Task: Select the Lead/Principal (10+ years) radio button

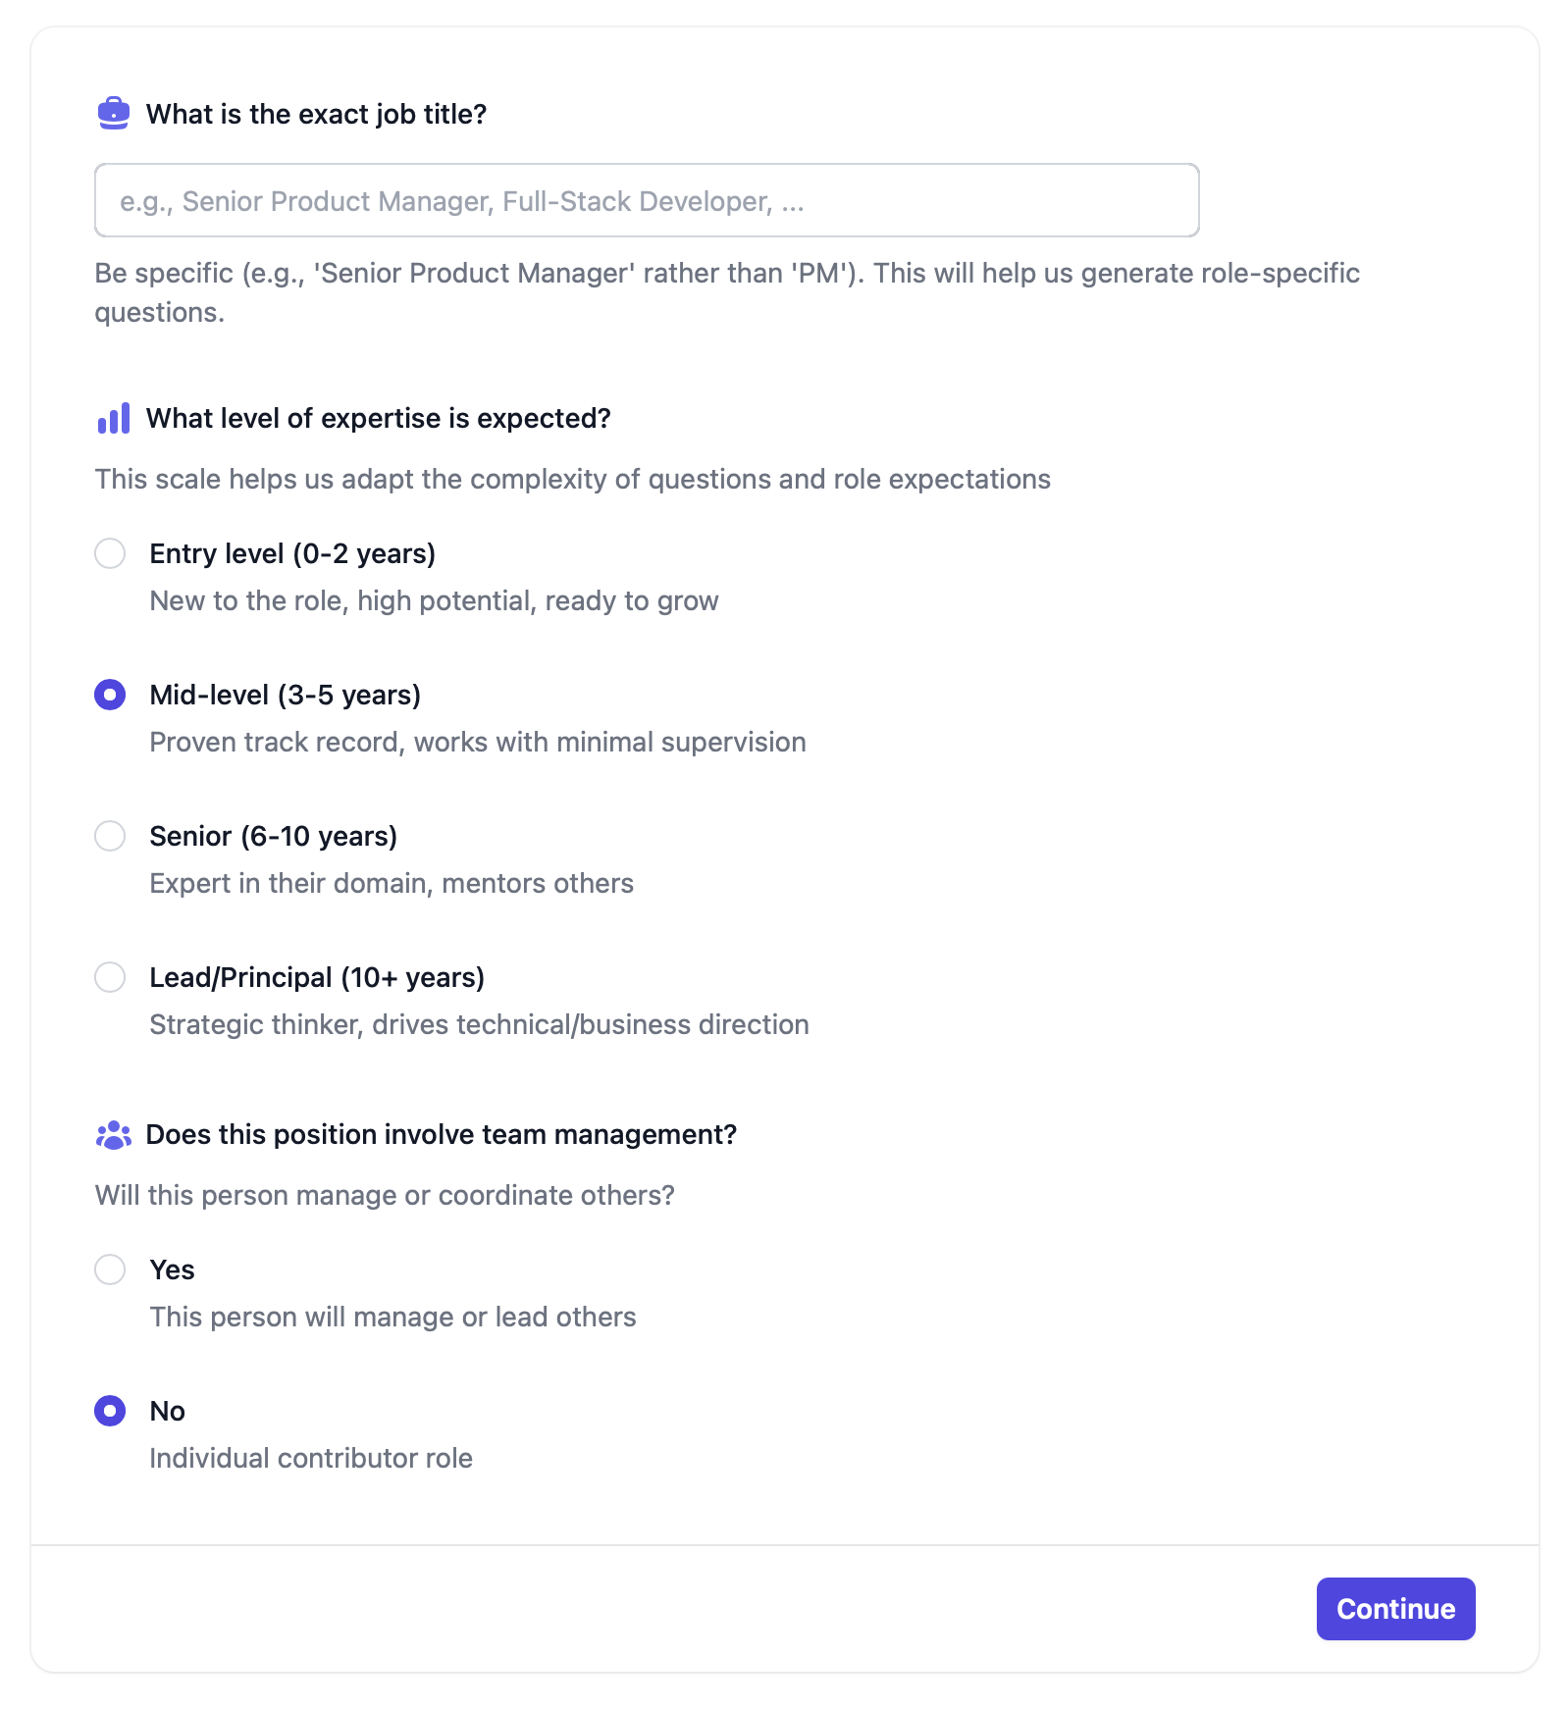Action: click(110, 977)
